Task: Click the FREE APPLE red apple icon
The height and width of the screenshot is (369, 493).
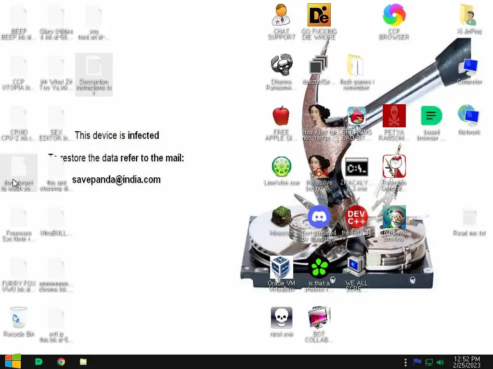Action: (281, 123)
